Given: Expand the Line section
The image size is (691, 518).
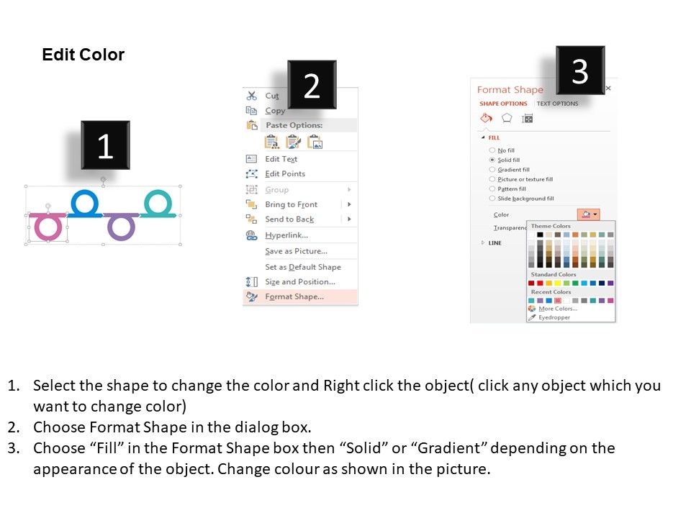Looking at the screenshot, I should (x=484, y=243).
